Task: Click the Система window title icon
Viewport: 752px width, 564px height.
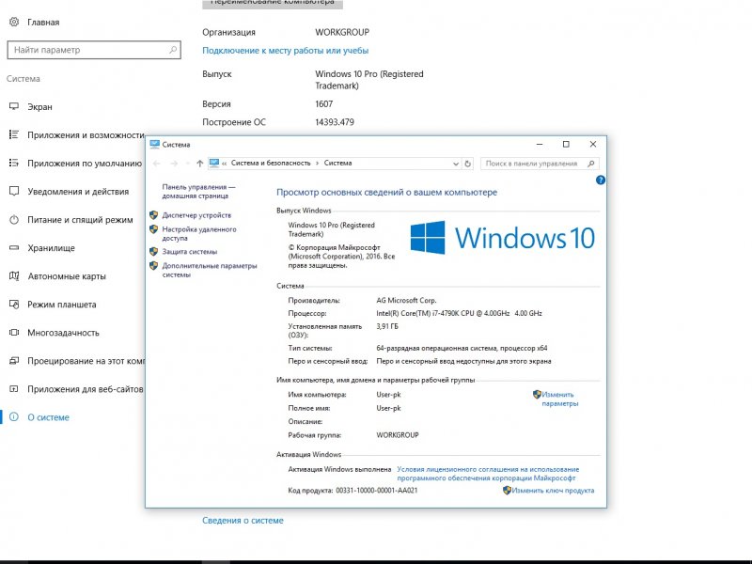Action: (x=154, y=145)
